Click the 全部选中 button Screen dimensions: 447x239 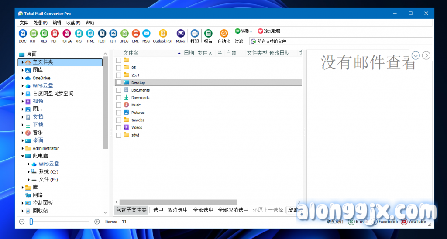coord(203,210)
